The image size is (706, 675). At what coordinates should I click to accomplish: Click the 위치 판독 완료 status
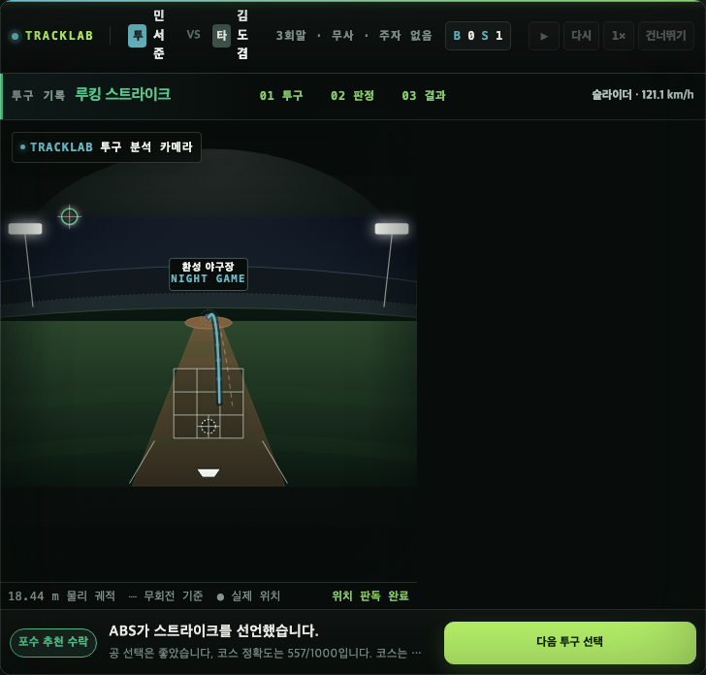click(370, 595)
